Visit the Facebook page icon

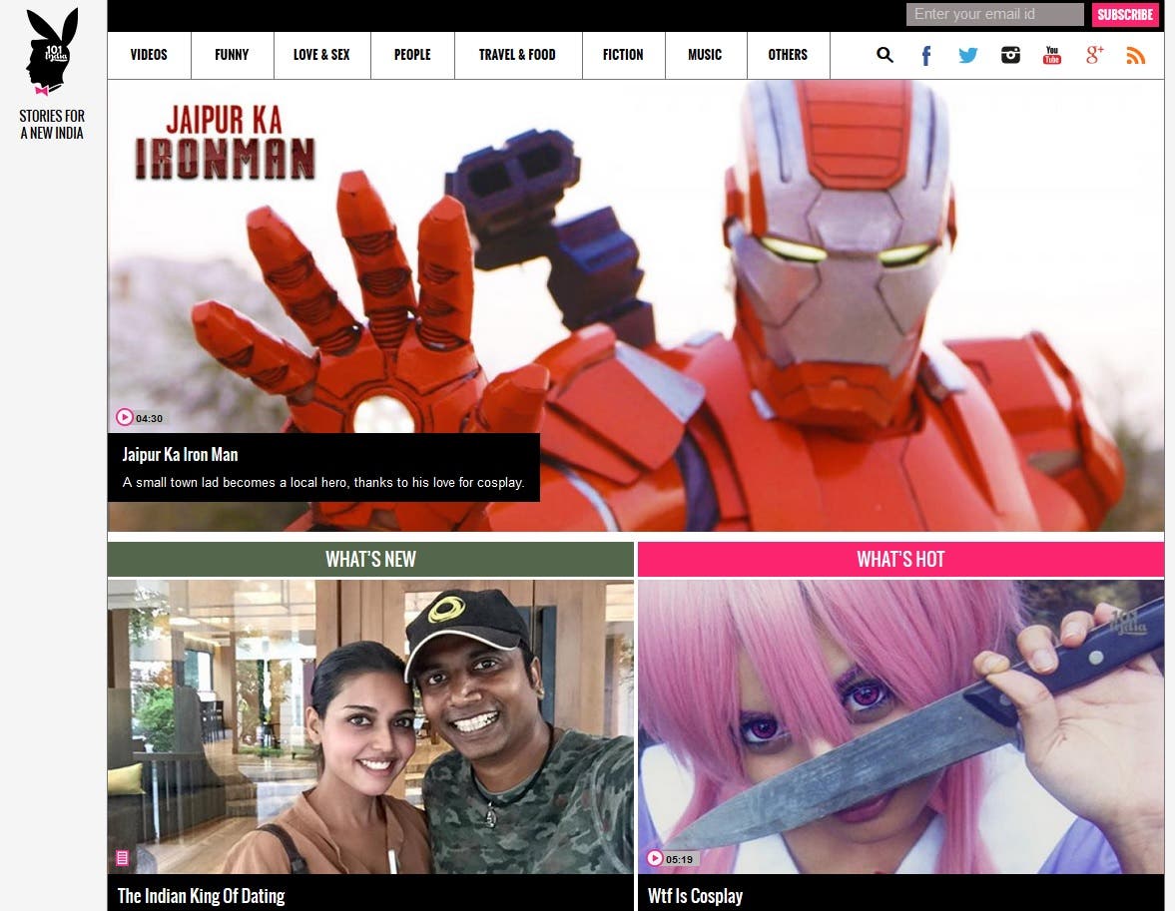tap(926, 56)
